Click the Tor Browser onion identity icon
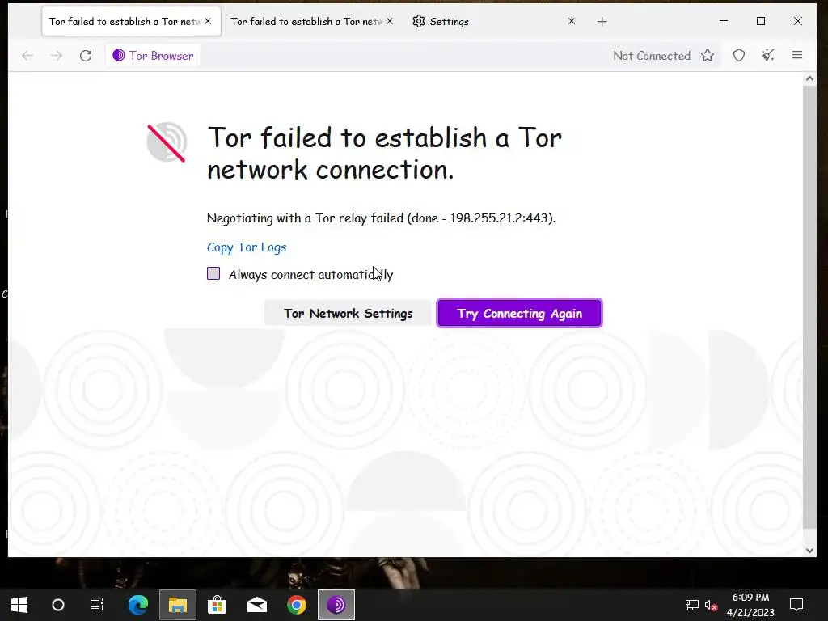Screen dimensions: 828x621 [119, 56]
